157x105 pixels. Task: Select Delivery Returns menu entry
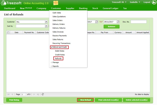point(59,28)
